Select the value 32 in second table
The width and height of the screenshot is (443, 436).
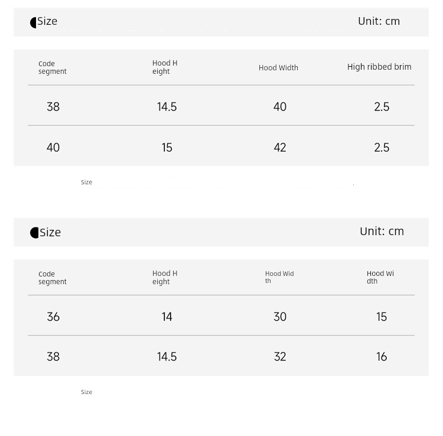280,357
